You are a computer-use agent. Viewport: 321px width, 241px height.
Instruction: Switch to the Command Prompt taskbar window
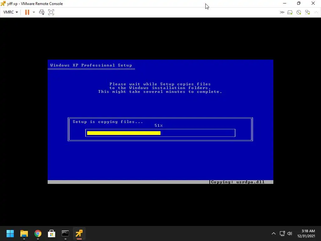pos(65,233)
